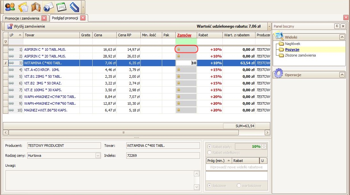
Task: Pin the Panel boczny side panel
Action: [x=337, y=26]
